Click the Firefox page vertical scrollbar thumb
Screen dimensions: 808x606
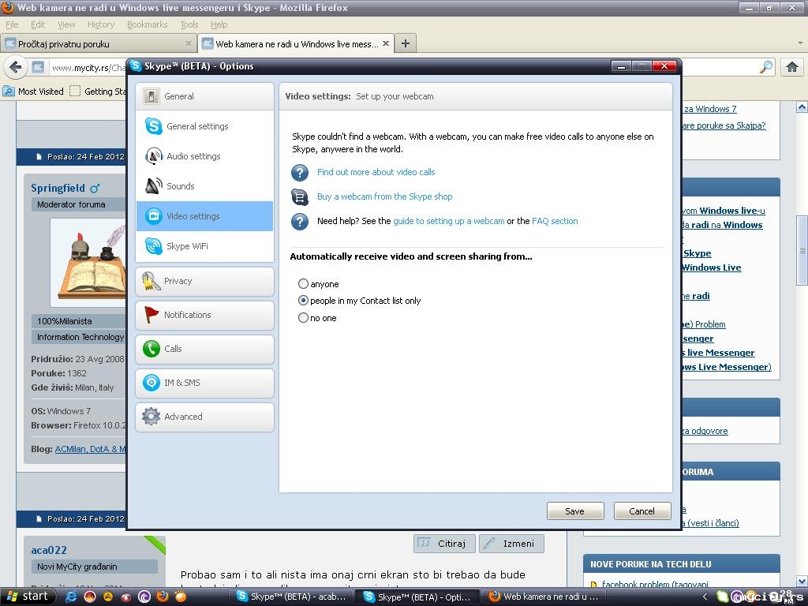802,250
